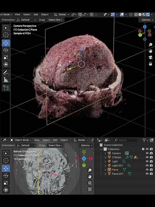This screenshot has height=207, width=155.
Task: Disable rendering for Plane.001 camera icon
Action: (151, 174)
